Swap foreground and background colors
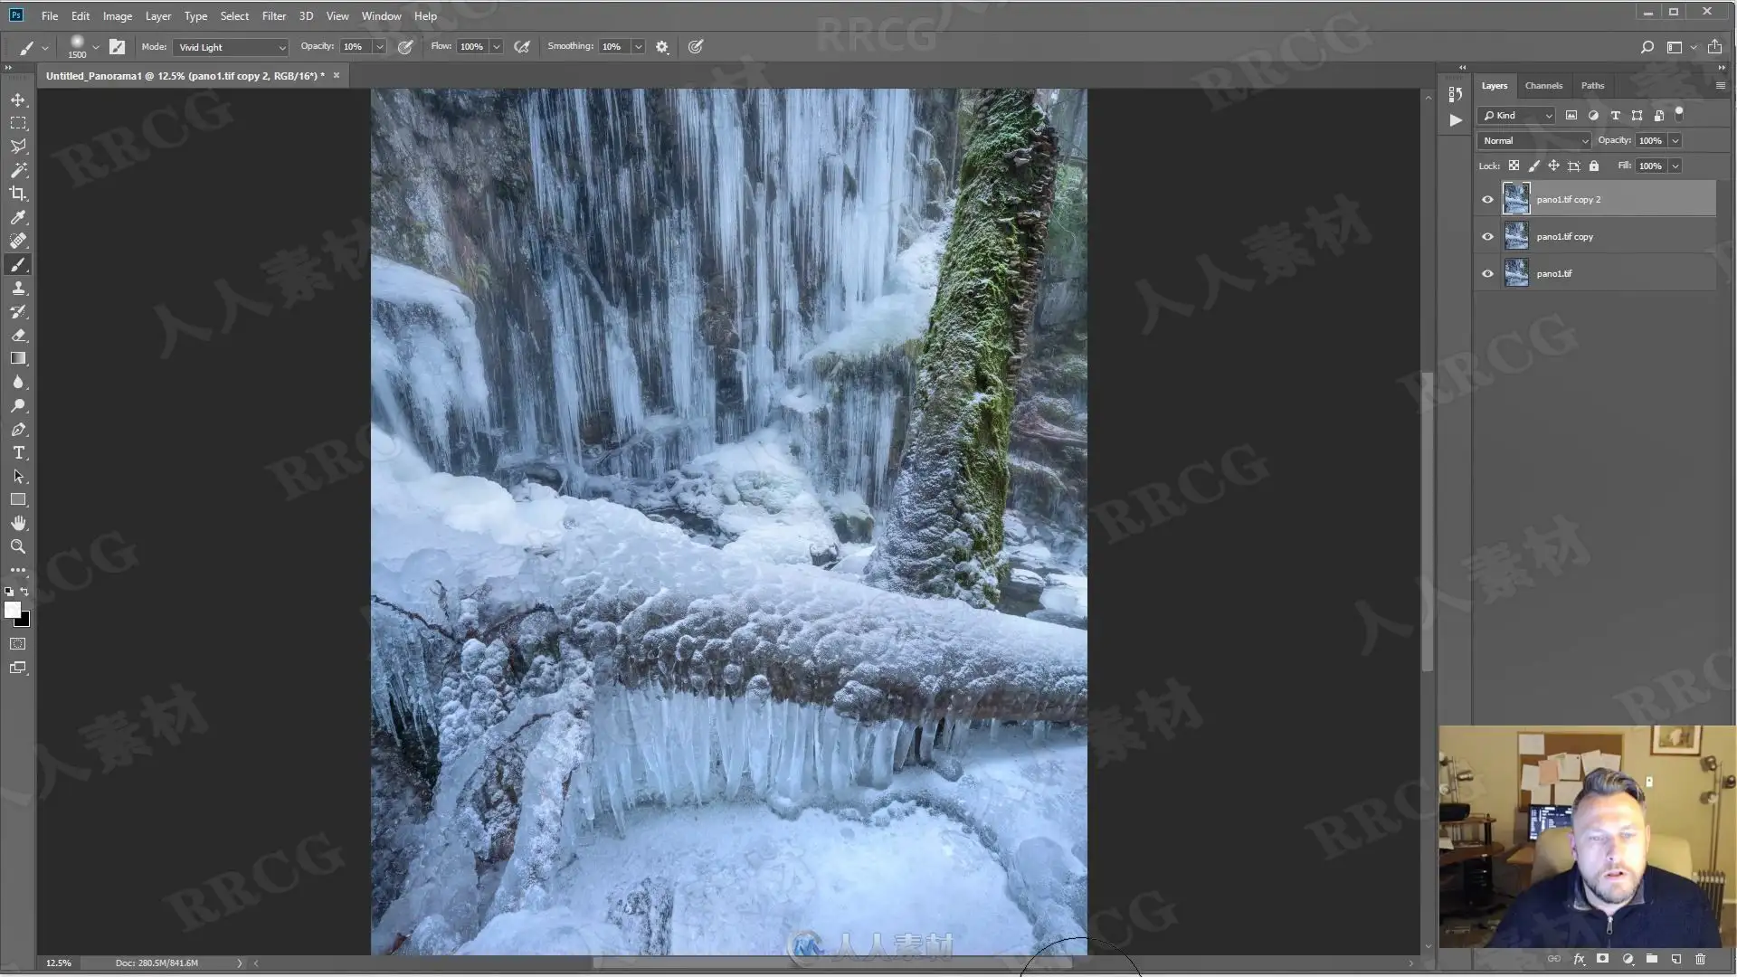This screenshot has height=977, width=1737. coord(25,592)
